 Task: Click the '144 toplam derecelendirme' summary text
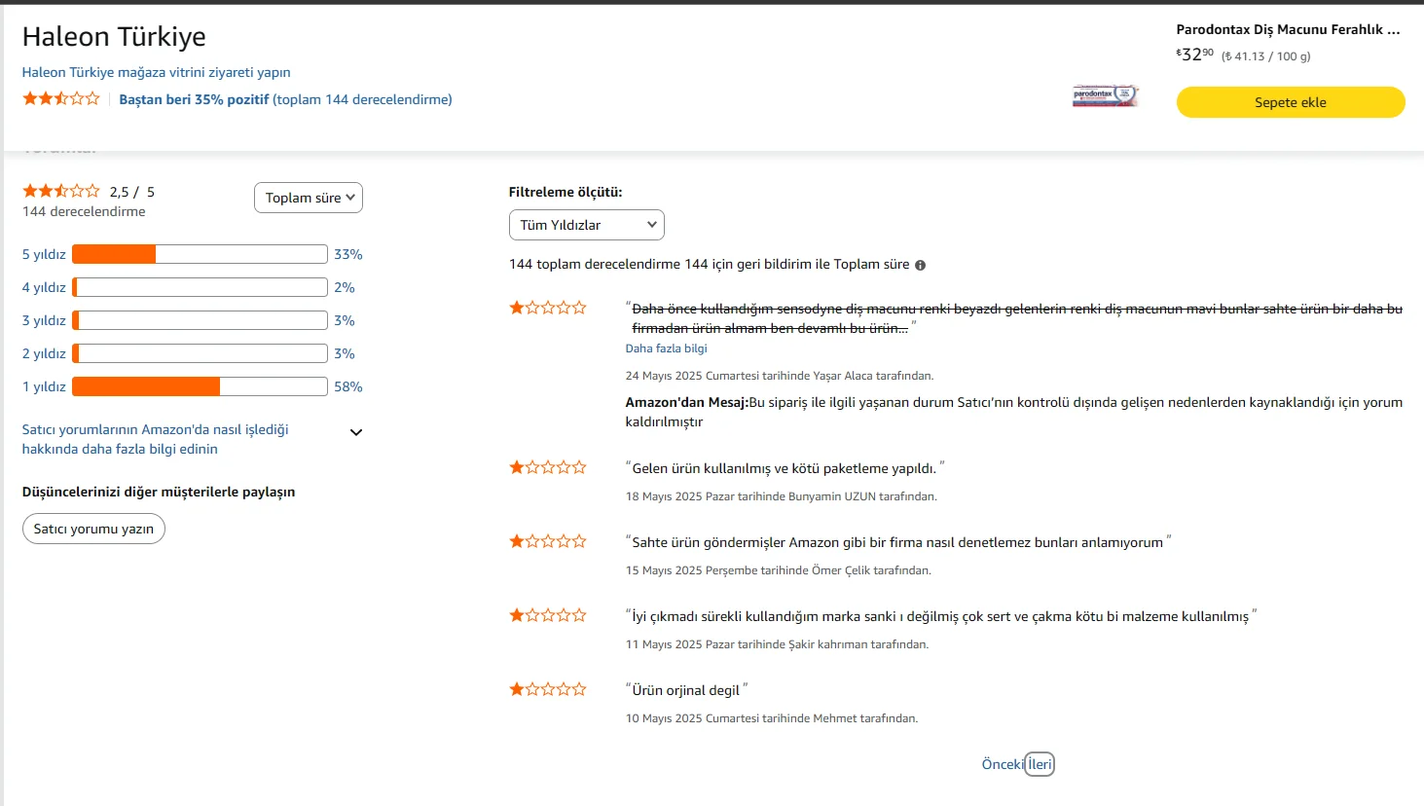tap(710, 264)
